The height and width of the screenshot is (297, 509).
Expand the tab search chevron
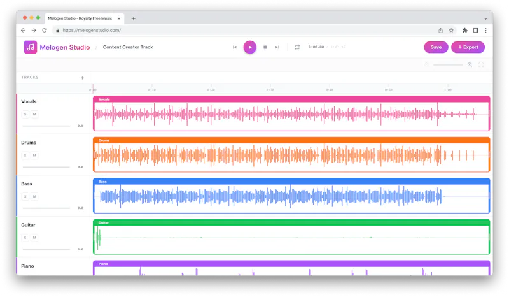tap(485, 18)
